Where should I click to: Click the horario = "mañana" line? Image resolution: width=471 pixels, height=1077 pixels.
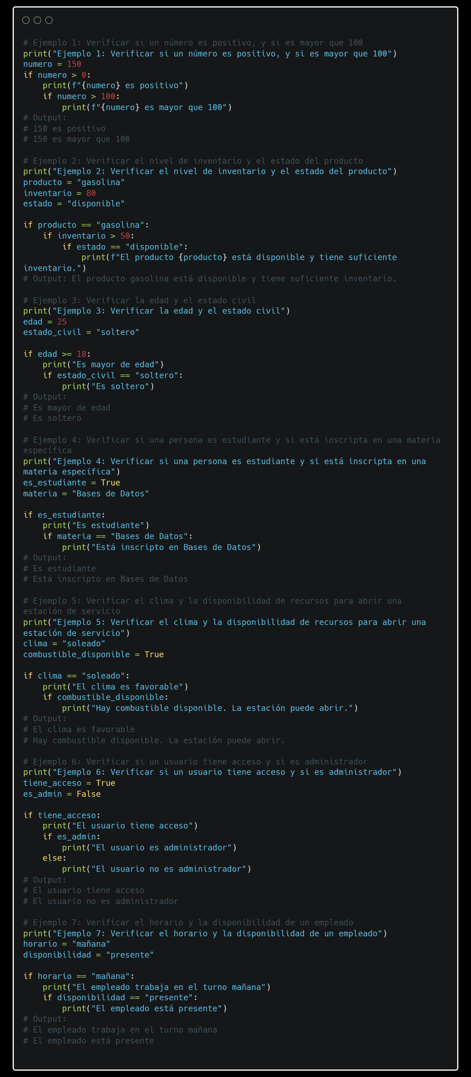[x=67, y=944]
